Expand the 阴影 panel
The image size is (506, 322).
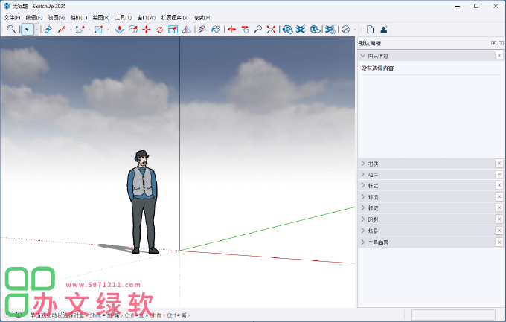tap(363, 219)
